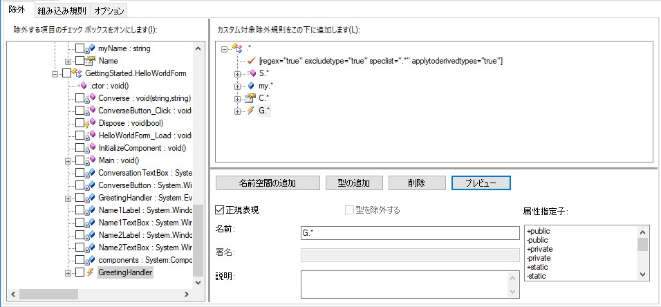Click the down arrow of the 属性指定子 list scrollbar
The height and width of the screenshot is (307, 661).
click(642, 274)
